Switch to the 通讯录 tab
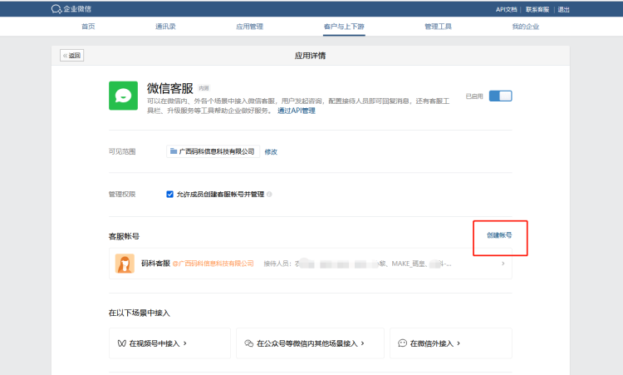Screen dimensions: 623x375 point(165,27)
